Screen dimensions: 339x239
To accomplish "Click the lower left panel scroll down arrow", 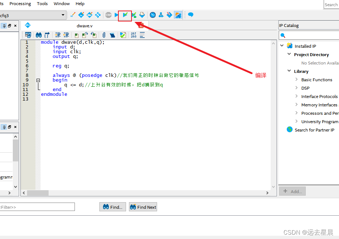I will tap(15, 187).
